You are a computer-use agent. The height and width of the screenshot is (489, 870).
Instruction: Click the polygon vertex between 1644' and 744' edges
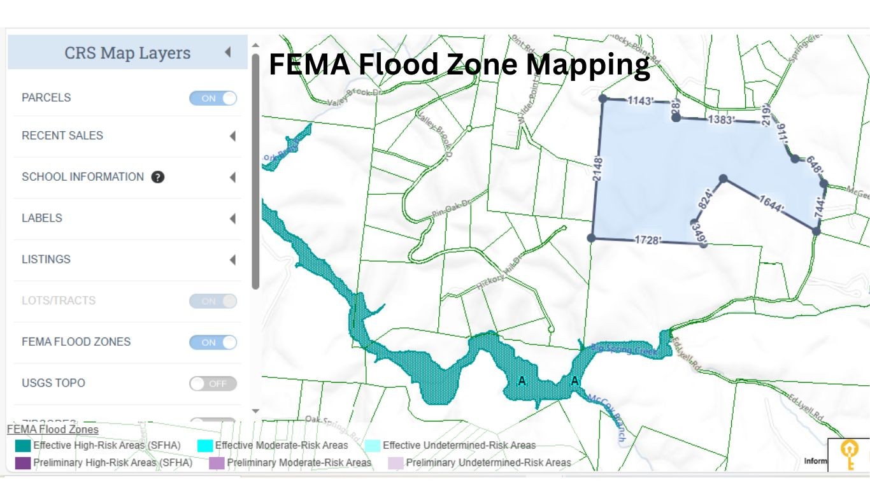(817, 231)
